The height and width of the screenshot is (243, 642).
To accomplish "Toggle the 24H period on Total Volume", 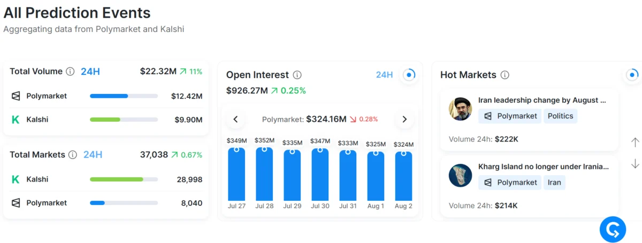I will point(90,71).
